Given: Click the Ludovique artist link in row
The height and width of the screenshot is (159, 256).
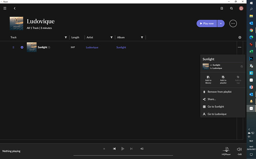Looking at the screenshot, I should click(92, 47).
